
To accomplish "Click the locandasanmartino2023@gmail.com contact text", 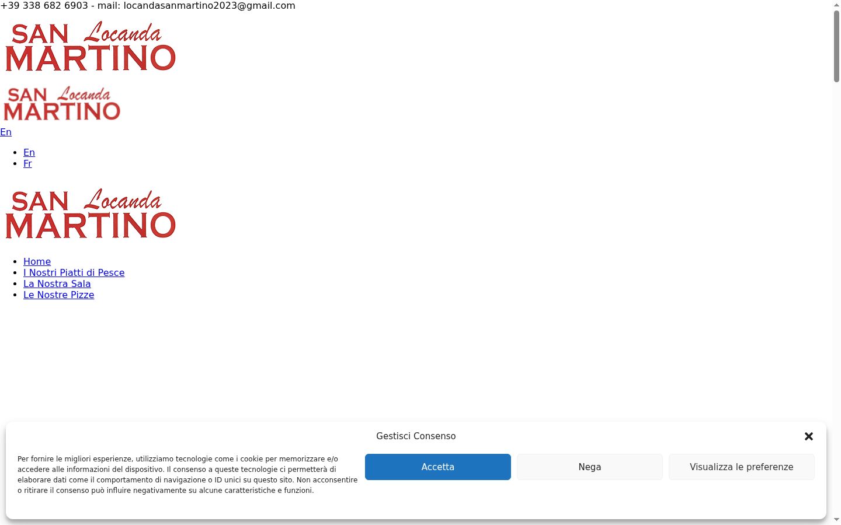I will 209,5.
